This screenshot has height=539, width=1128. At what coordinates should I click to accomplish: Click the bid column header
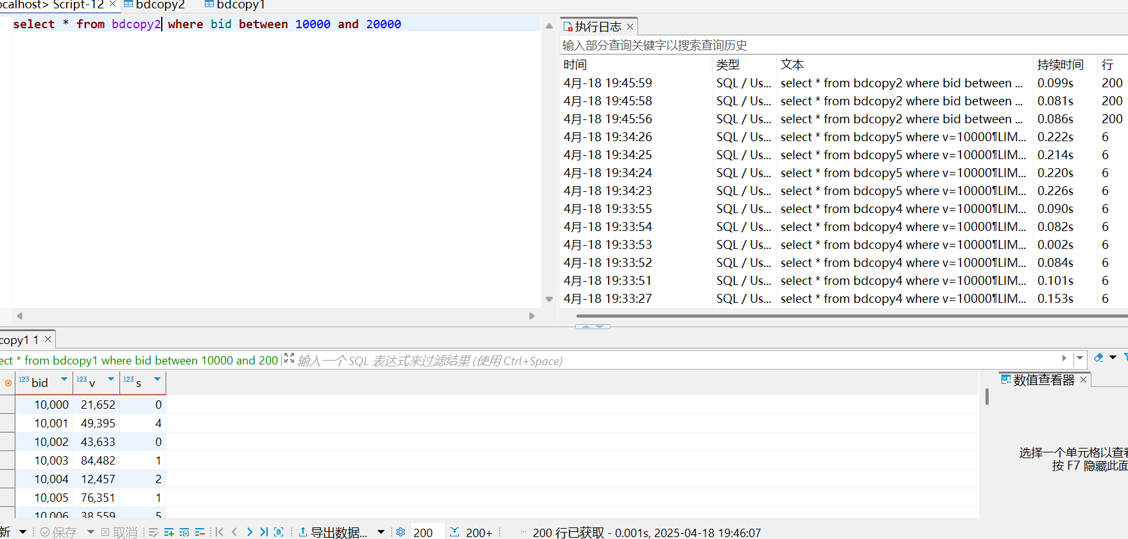(x=44, y=382)
